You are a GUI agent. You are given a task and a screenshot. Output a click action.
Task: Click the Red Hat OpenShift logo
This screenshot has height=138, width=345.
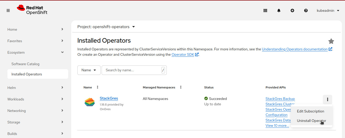click(32, 10)
